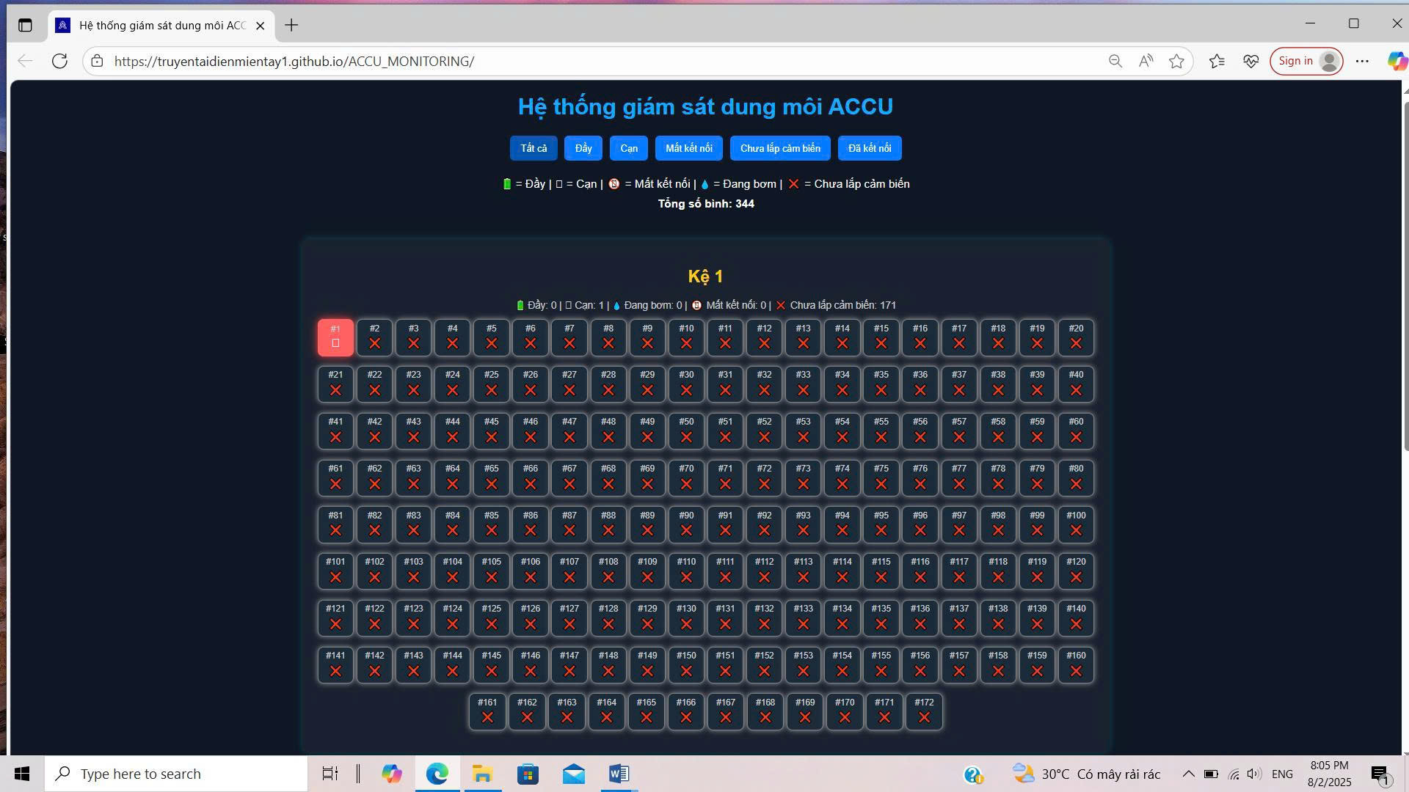Select the "Mất kết nối" filter
The image size is (1409, 792).
tap(688, 148)
